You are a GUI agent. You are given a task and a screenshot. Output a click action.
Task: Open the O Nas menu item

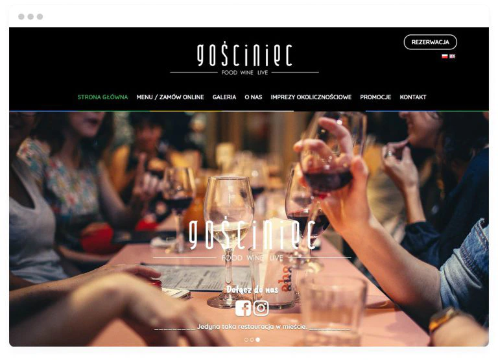pos(254,97)
